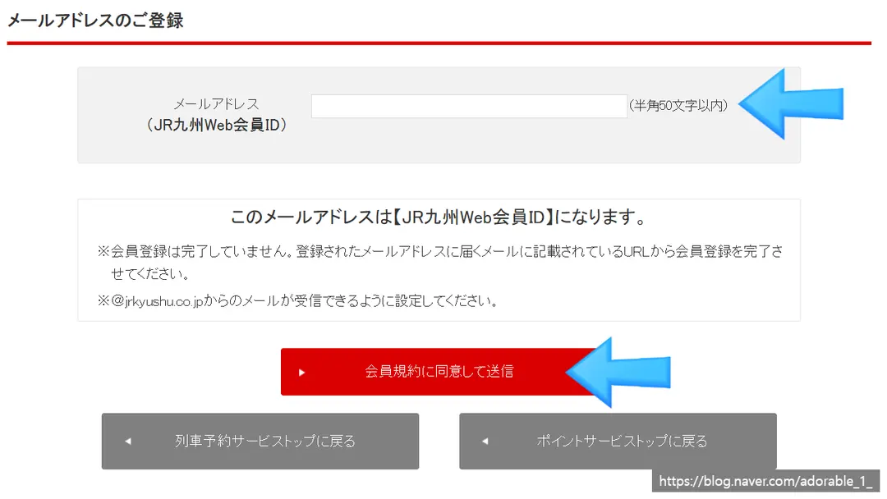Image resolution: width=887 pixels, height=499 pixels.
Task: Select the メールアドレスのご登録 page heading
Action: 95,21
